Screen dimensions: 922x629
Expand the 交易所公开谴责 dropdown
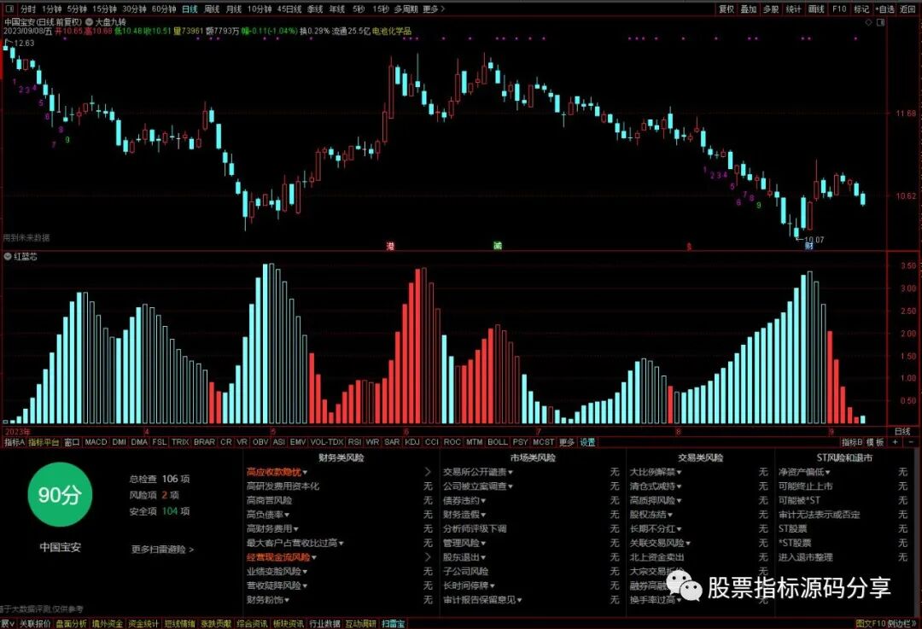pos(478,472)
